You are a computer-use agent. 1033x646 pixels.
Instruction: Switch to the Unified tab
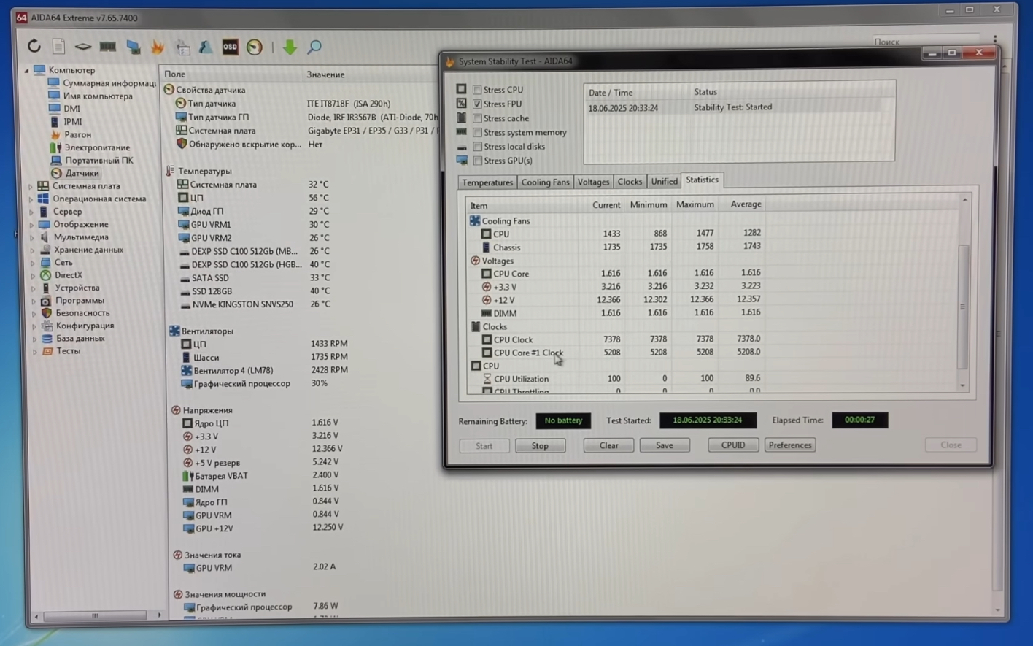click(664, 182)
